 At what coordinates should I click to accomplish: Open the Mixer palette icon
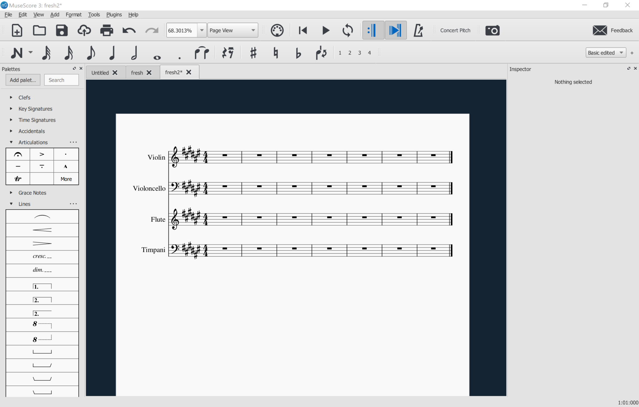(277, 30)
